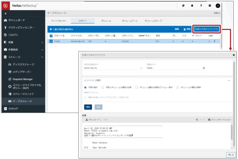Open help question mark icon
The width and height of the screenshot is (238, 159).
coord(201,6)
